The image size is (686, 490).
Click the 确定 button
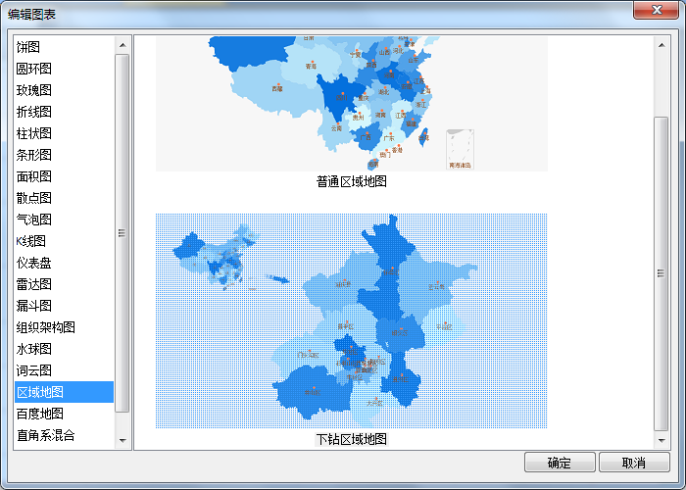[559, 463]
